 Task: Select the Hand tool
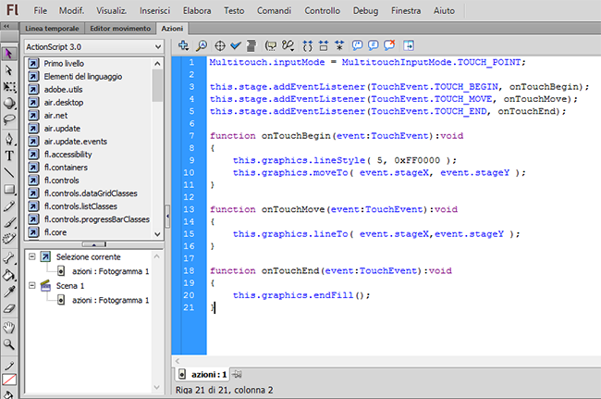(9, 328)
